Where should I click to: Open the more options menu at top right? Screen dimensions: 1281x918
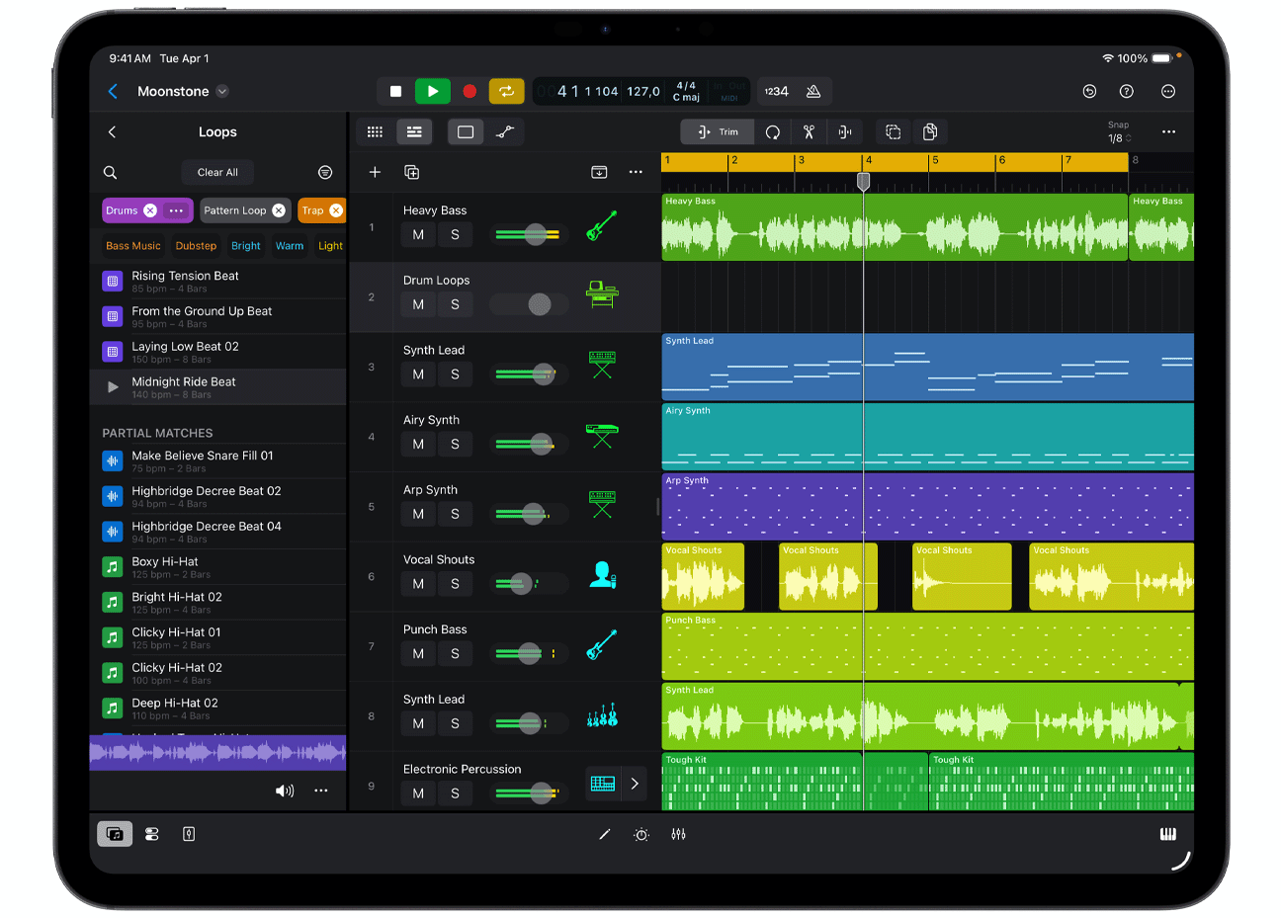(1167, 91)
